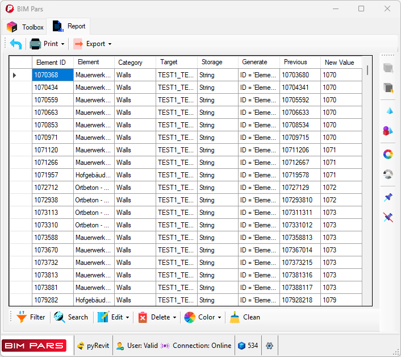Click the Search button

pos(71,317)
